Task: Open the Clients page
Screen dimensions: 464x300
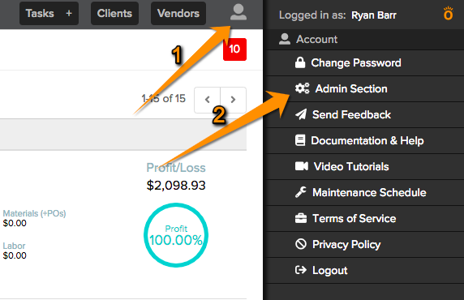Action: (114, 13)
